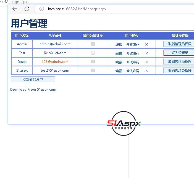This screenshot has width=194, height=178.
Task: Toggle the admin checkbox in Test row
Action: [x=93, y=53]
